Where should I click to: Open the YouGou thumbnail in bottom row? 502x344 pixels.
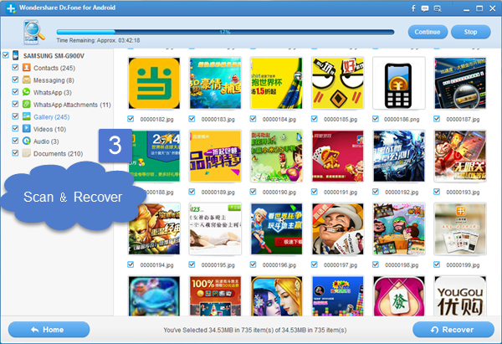tap(460, 296)
